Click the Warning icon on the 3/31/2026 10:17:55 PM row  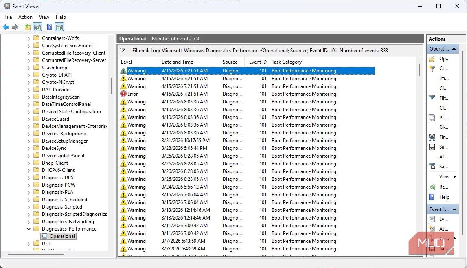[x=123, y=140]
